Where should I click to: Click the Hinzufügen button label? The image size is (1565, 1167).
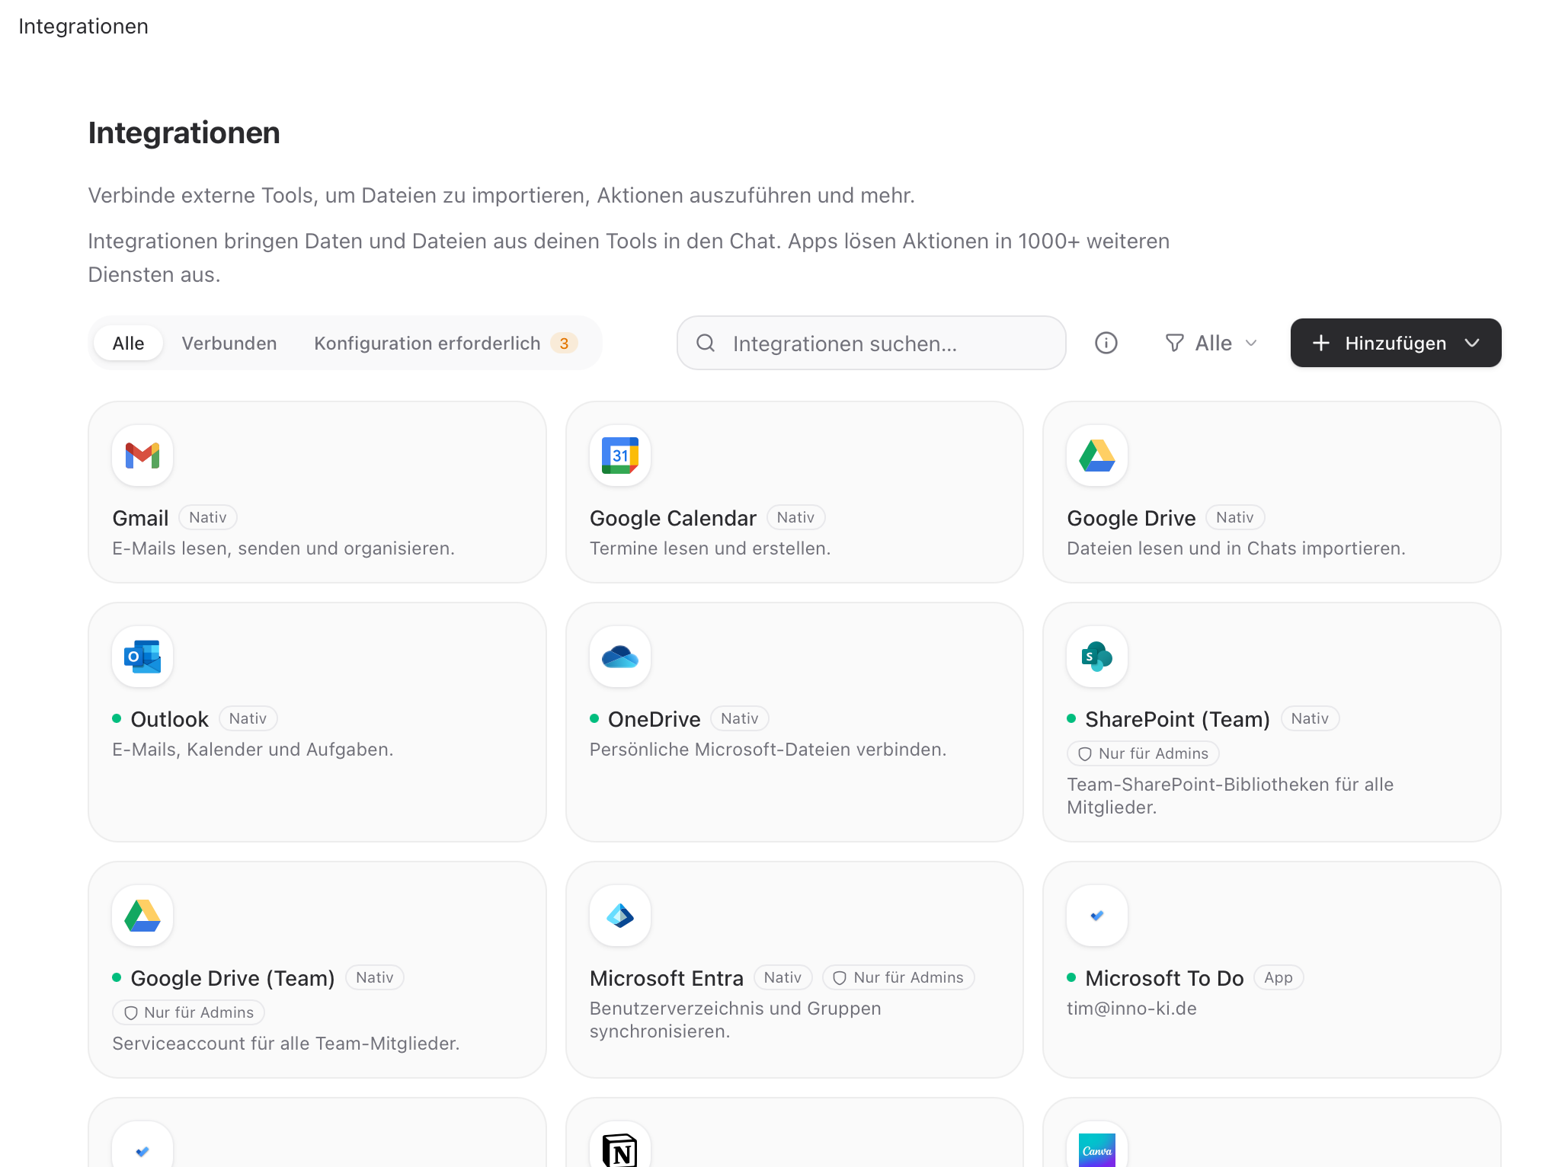tap(1396, 344)
